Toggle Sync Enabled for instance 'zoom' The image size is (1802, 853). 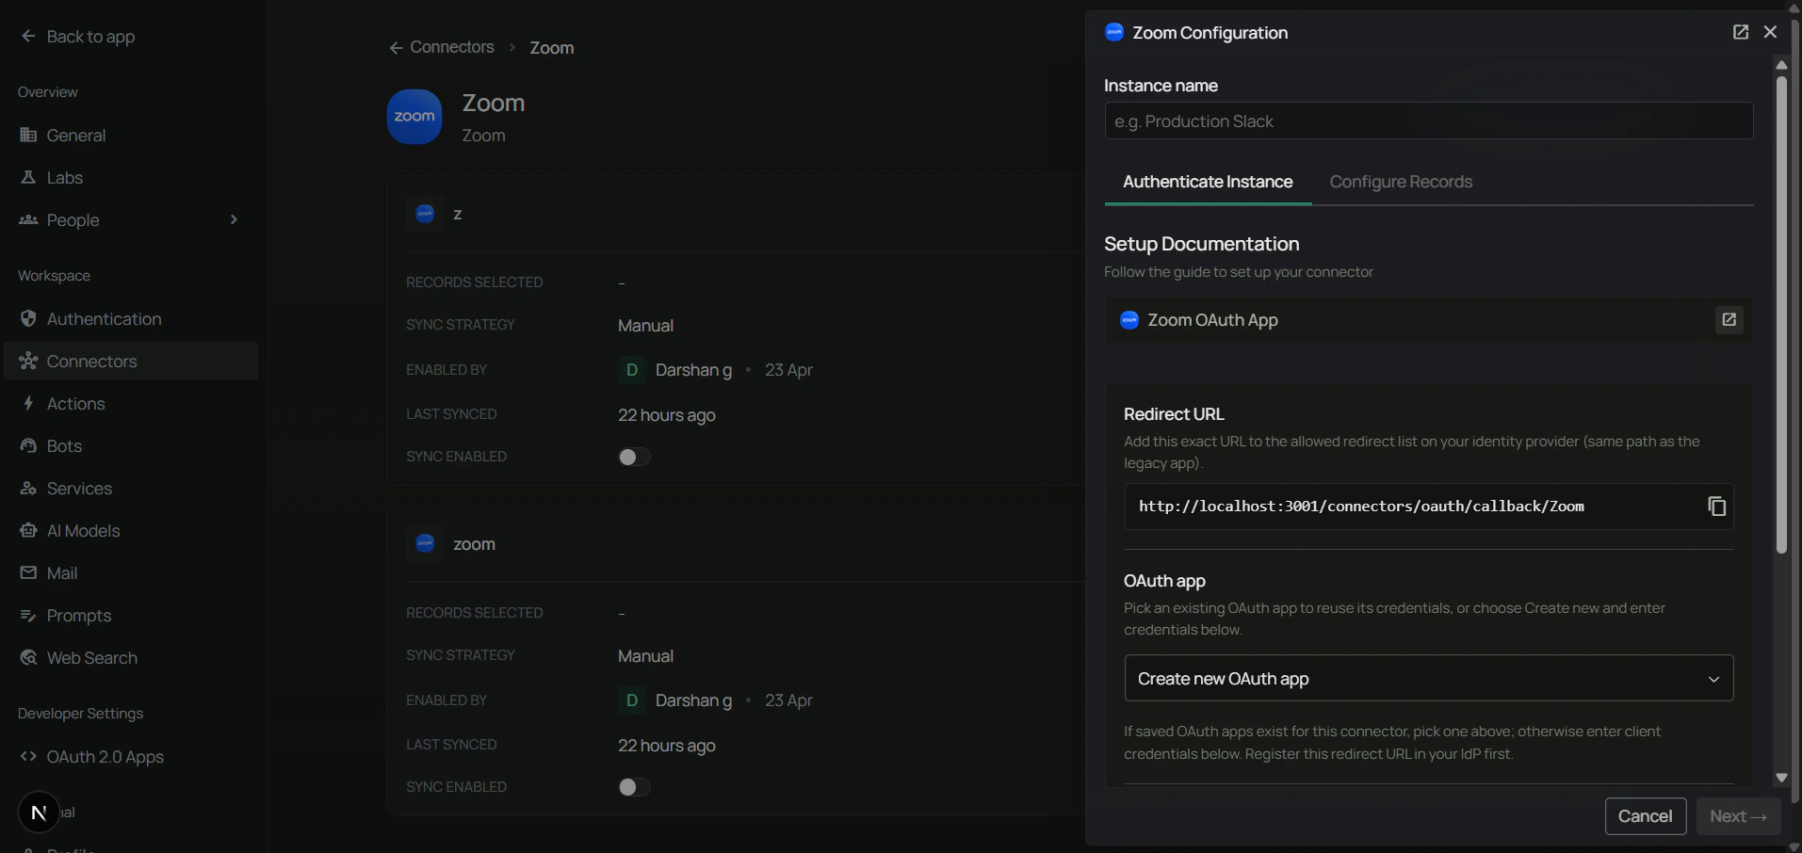click(x=634, y=787)
